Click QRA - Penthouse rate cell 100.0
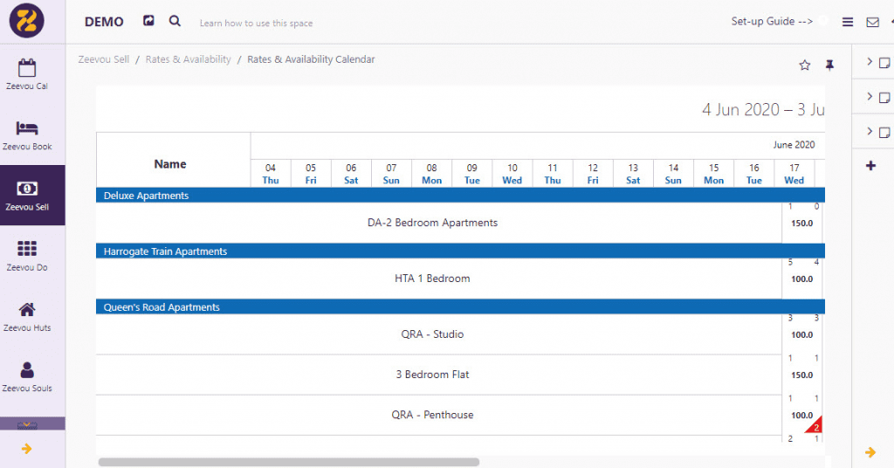The width and height of the screenshot is (894, 468). [802, 415]
